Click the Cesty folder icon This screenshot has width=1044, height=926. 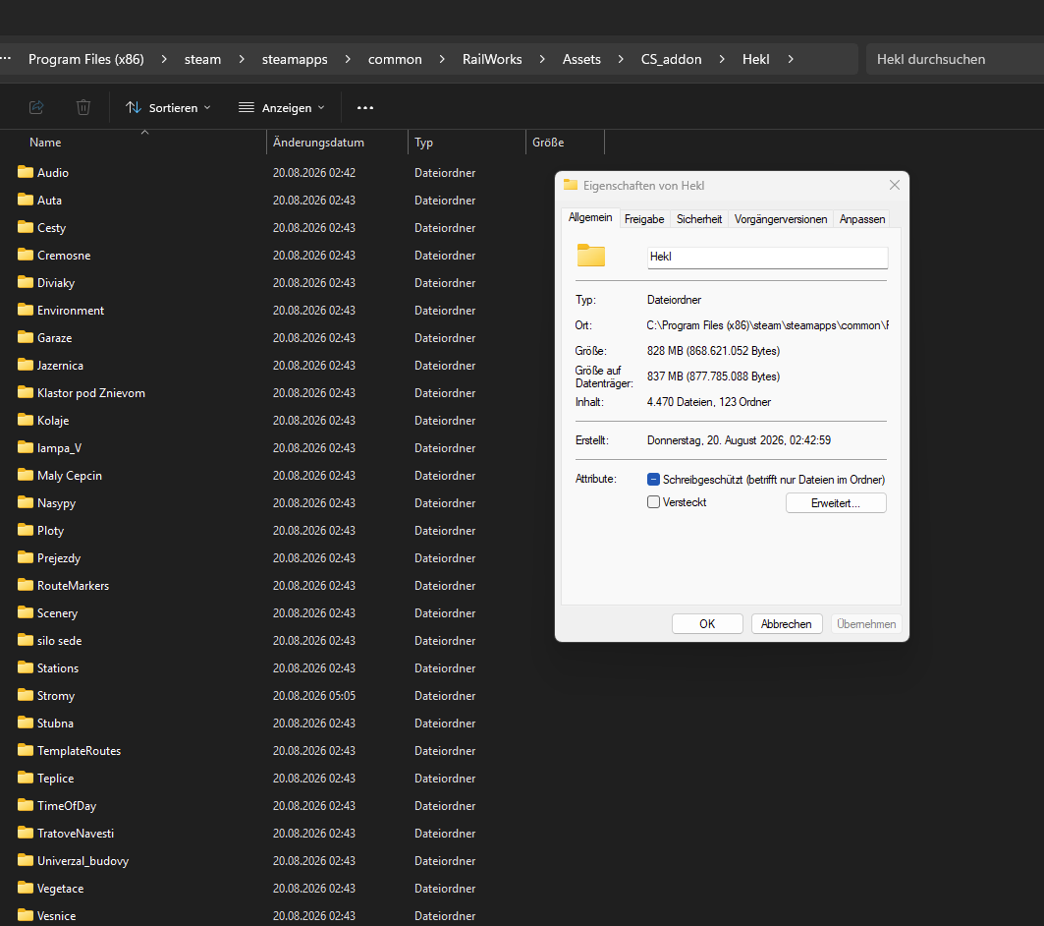[26, 227]
